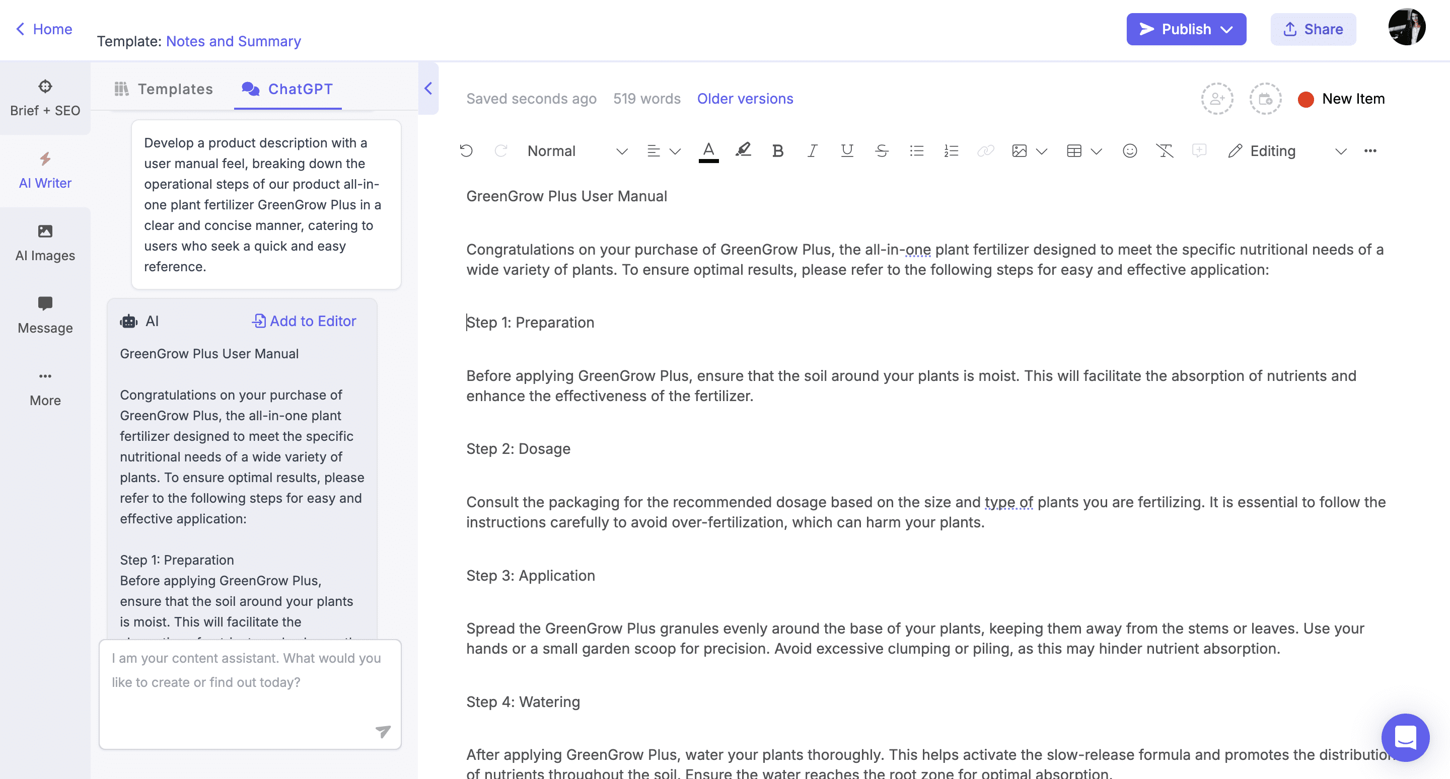Click the AI robot icon
The width and height of the screenshot is (1450, 779).
129,321
